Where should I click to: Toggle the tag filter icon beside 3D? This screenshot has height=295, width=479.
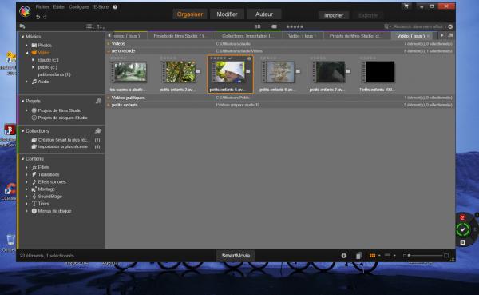click(274, 26)
